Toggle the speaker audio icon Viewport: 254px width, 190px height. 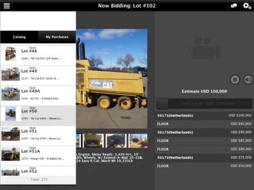[x=248, y=80]
